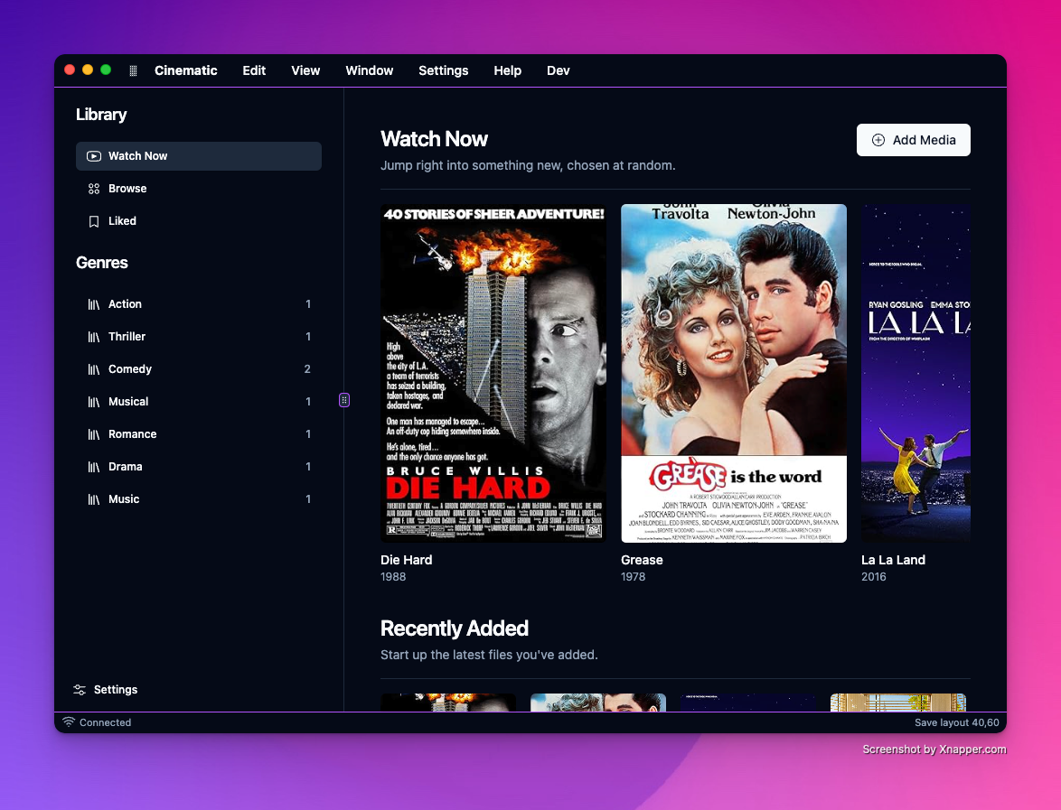The image size is (1061, 810).
Task: Select the Action genre label
Action: pos(126,304)
